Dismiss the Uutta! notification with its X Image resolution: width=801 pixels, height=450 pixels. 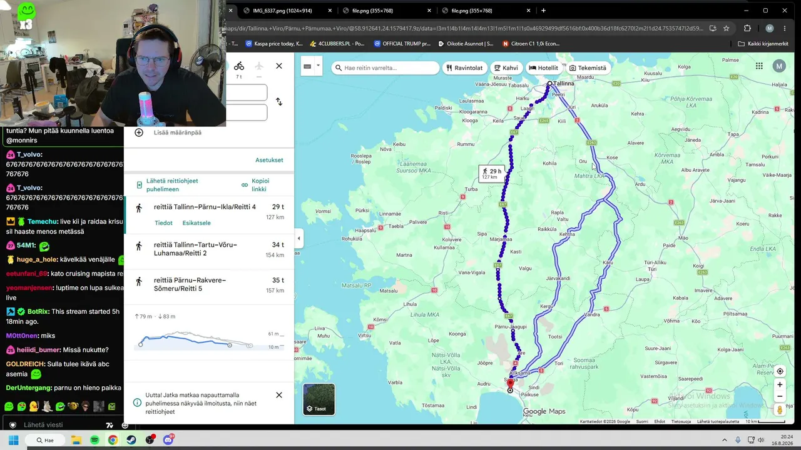coord(279,395)
